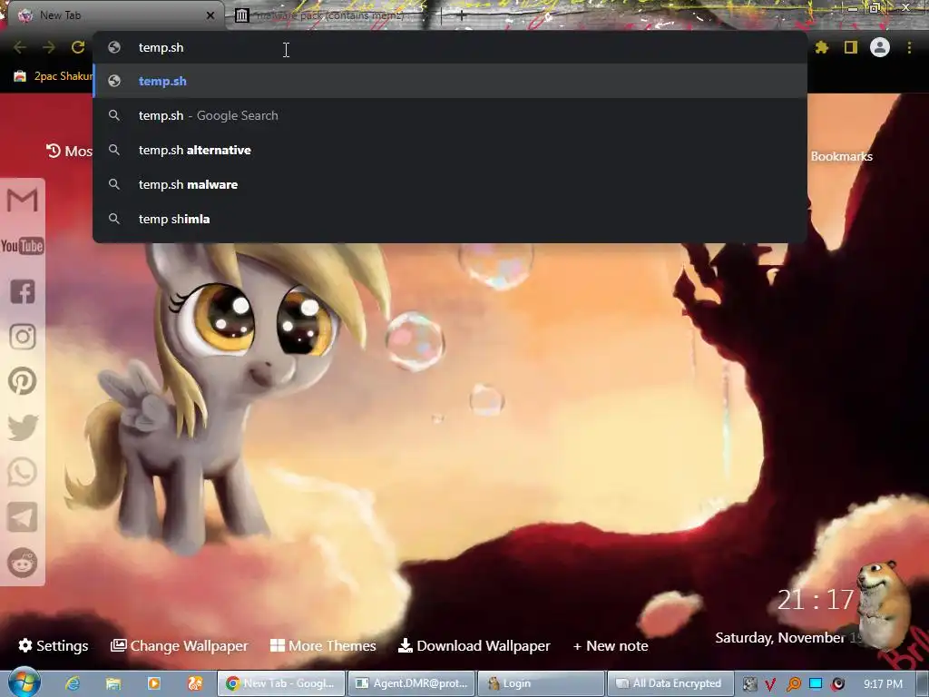Click the magnifier tray icon
The width and height of the screenshot is (929, 697).
(x=793, y=684)
